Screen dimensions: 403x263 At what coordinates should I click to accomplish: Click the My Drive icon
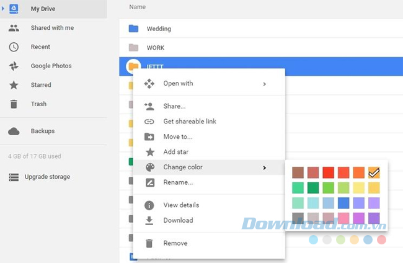tap(14, 9)
